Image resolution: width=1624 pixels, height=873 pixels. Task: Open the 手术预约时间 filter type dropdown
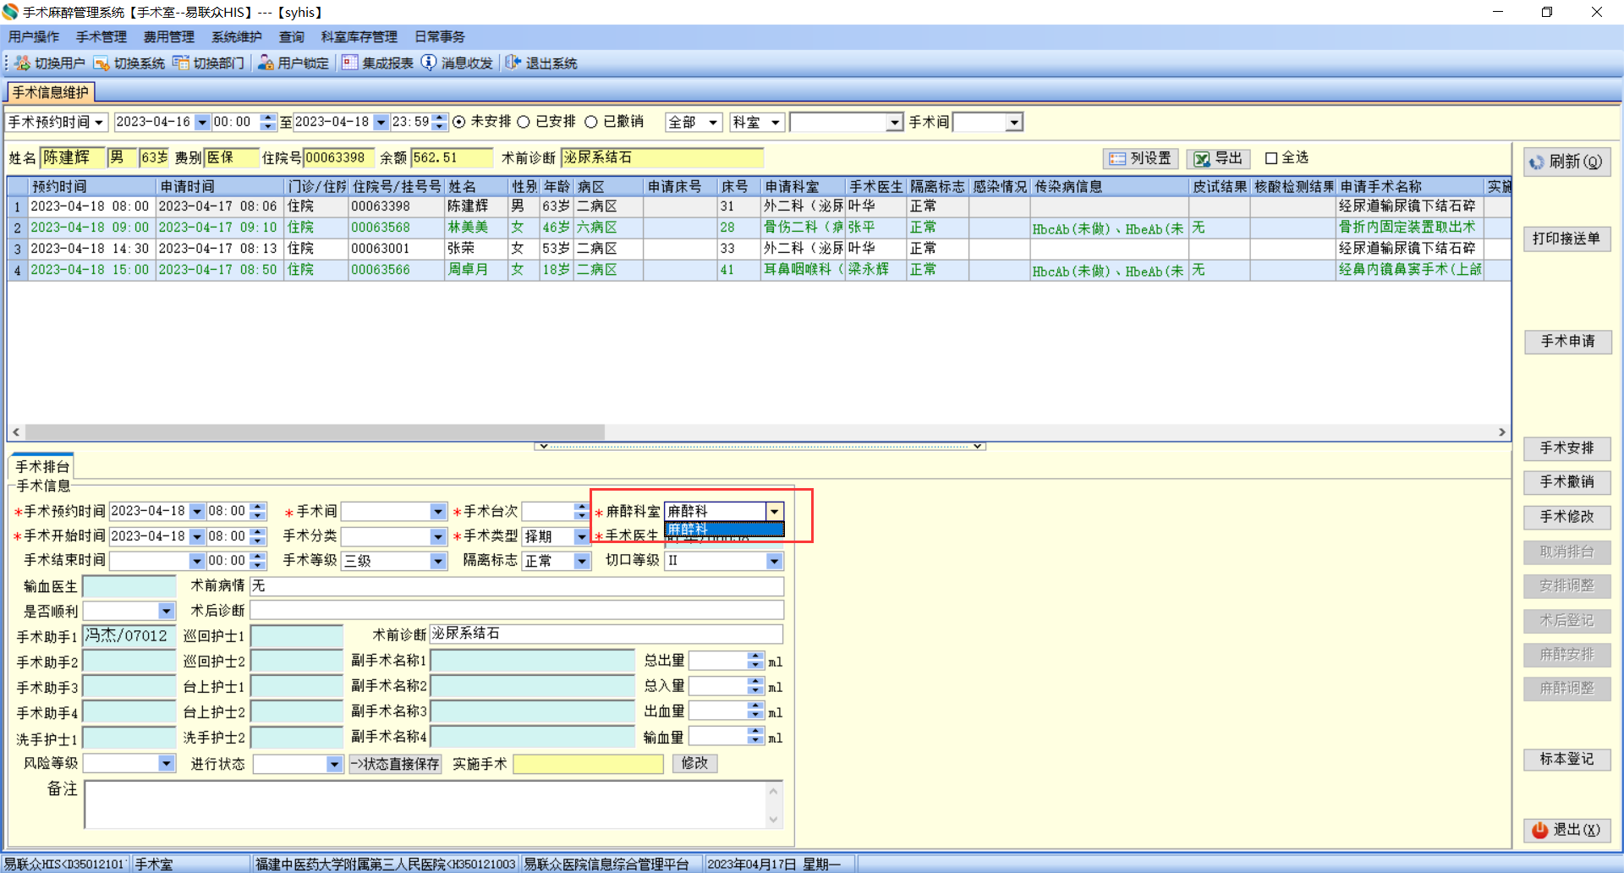[x=99, y=123]
